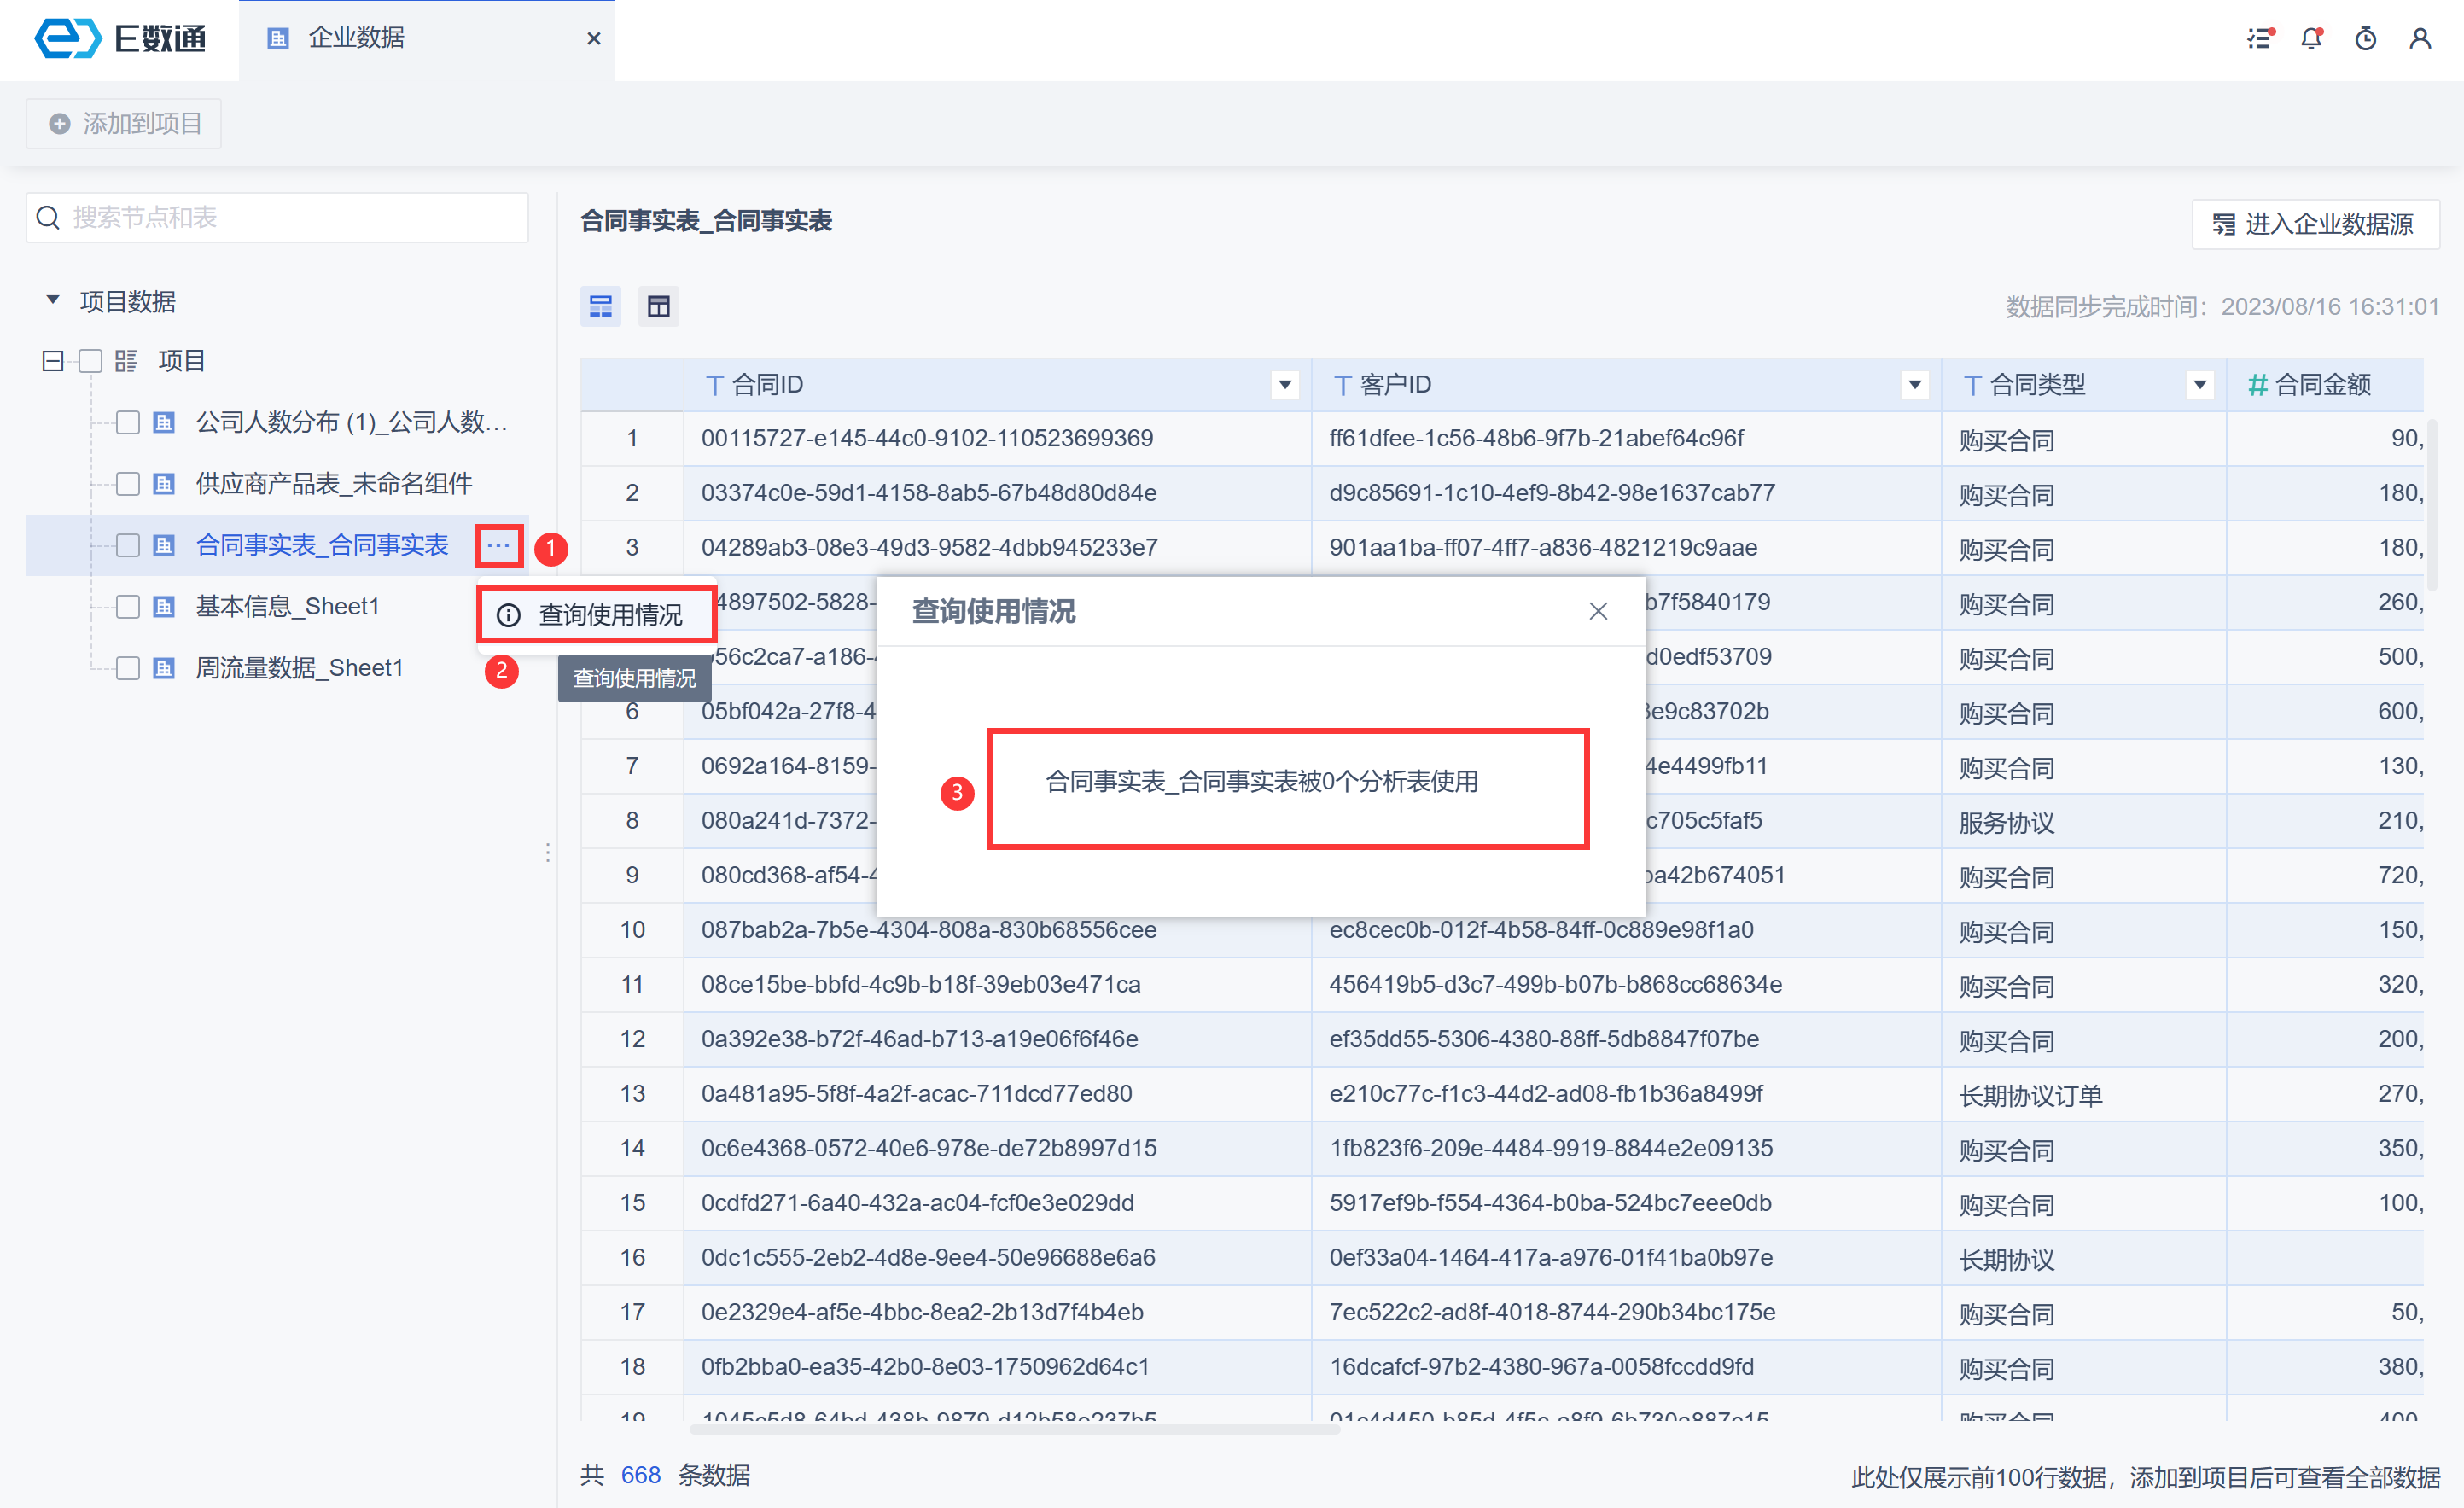Image resolution: width=2464 pixels, height=1508 pixels.
Task: Collapse the 项目数据 section triangle
Action: click(53, 300)
